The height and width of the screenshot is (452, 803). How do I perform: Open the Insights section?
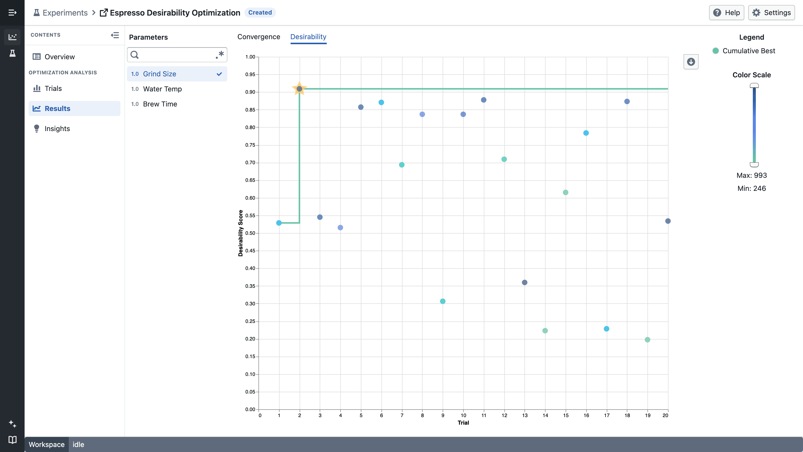[74, 129]
